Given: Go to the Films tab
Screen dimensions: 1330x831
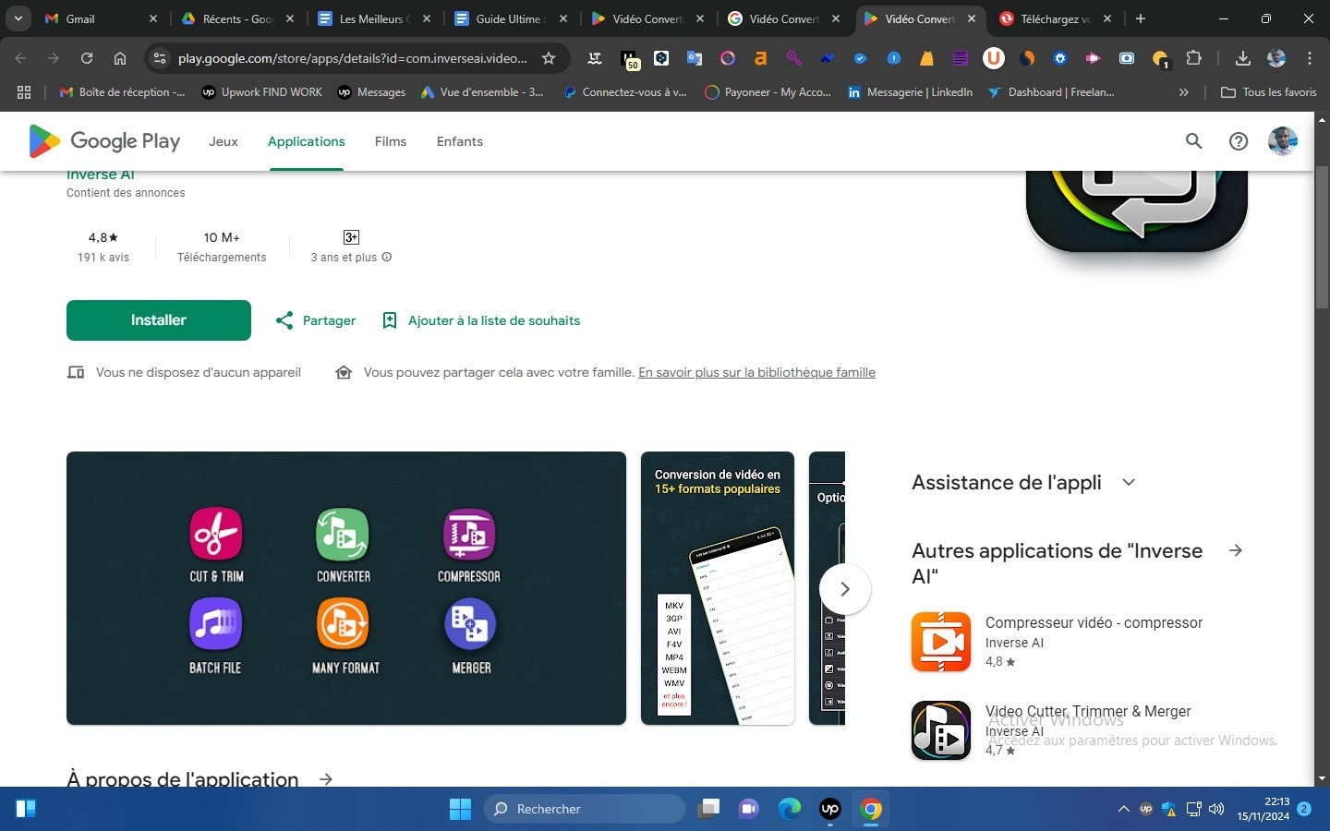Looking at the screenshot, I should click(x=391, y=141).
